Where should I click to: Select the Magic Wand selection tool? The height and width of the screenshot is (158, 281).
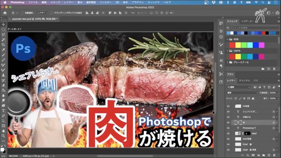point(3,40)
